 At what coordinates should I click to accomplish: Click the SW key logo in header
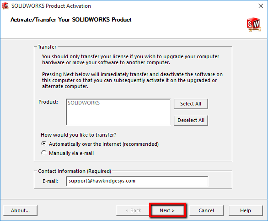(x=254, y=24)
